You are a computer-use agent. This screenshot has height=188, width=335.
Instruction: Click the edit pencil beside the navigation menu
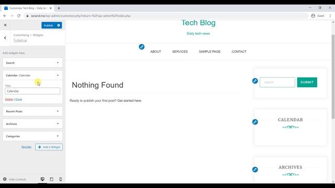[x=141, y=46]
